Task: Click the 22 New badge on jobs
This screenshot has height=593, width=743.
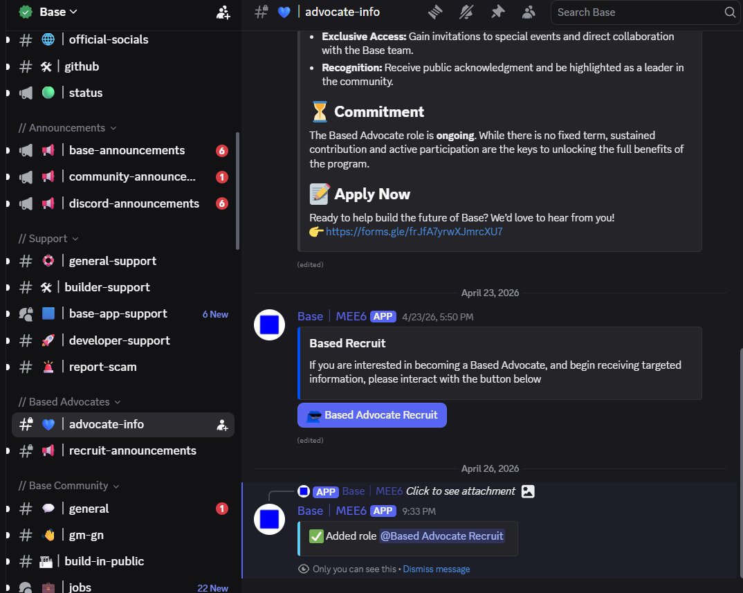Action: (212, 587)
